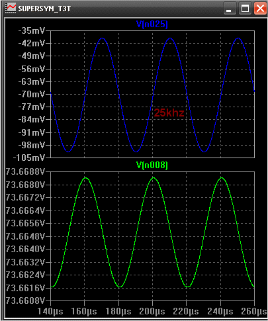Click the SUPERSYM_T3T window waveform icon
This screenshot has width=268, height=321.
(x=11, y=9)
